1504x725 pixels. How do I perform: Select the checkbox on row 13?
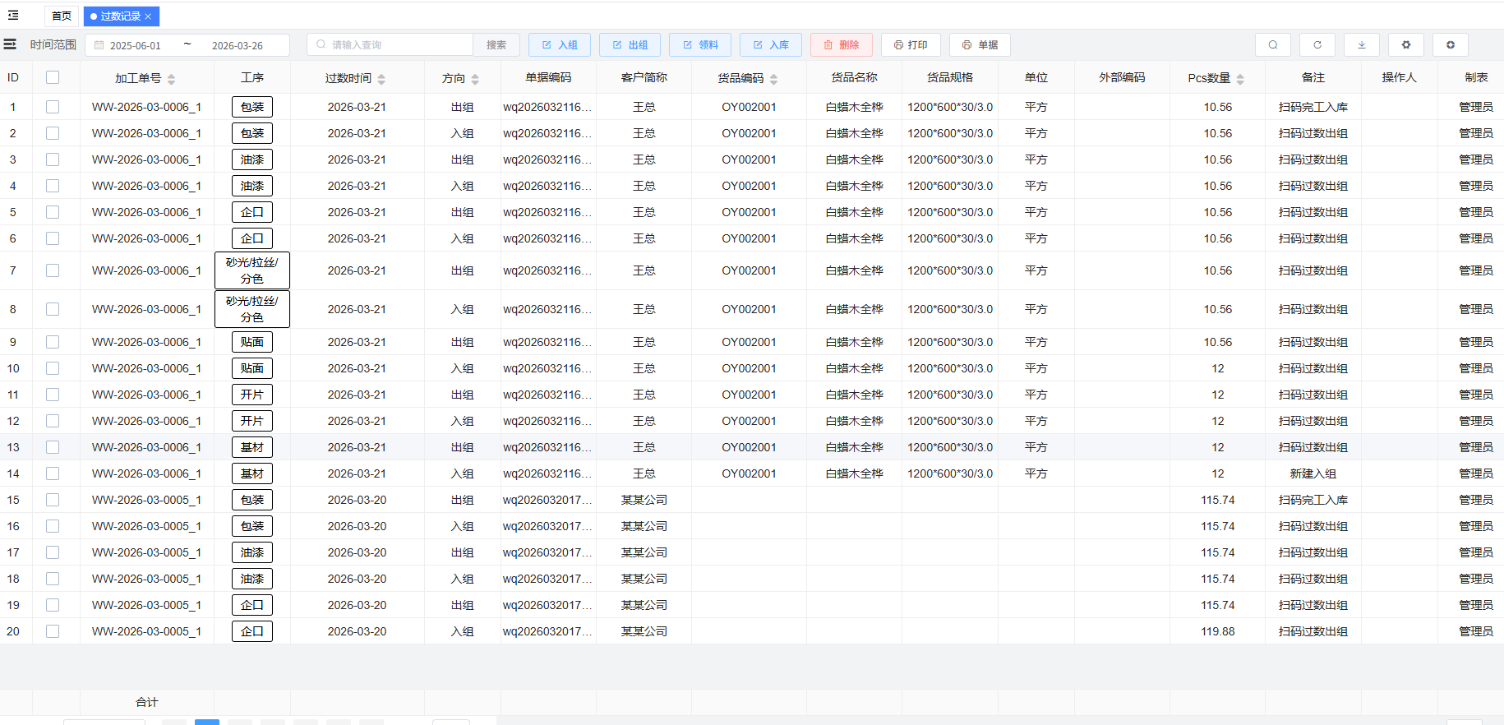click(x=53, y=447)
